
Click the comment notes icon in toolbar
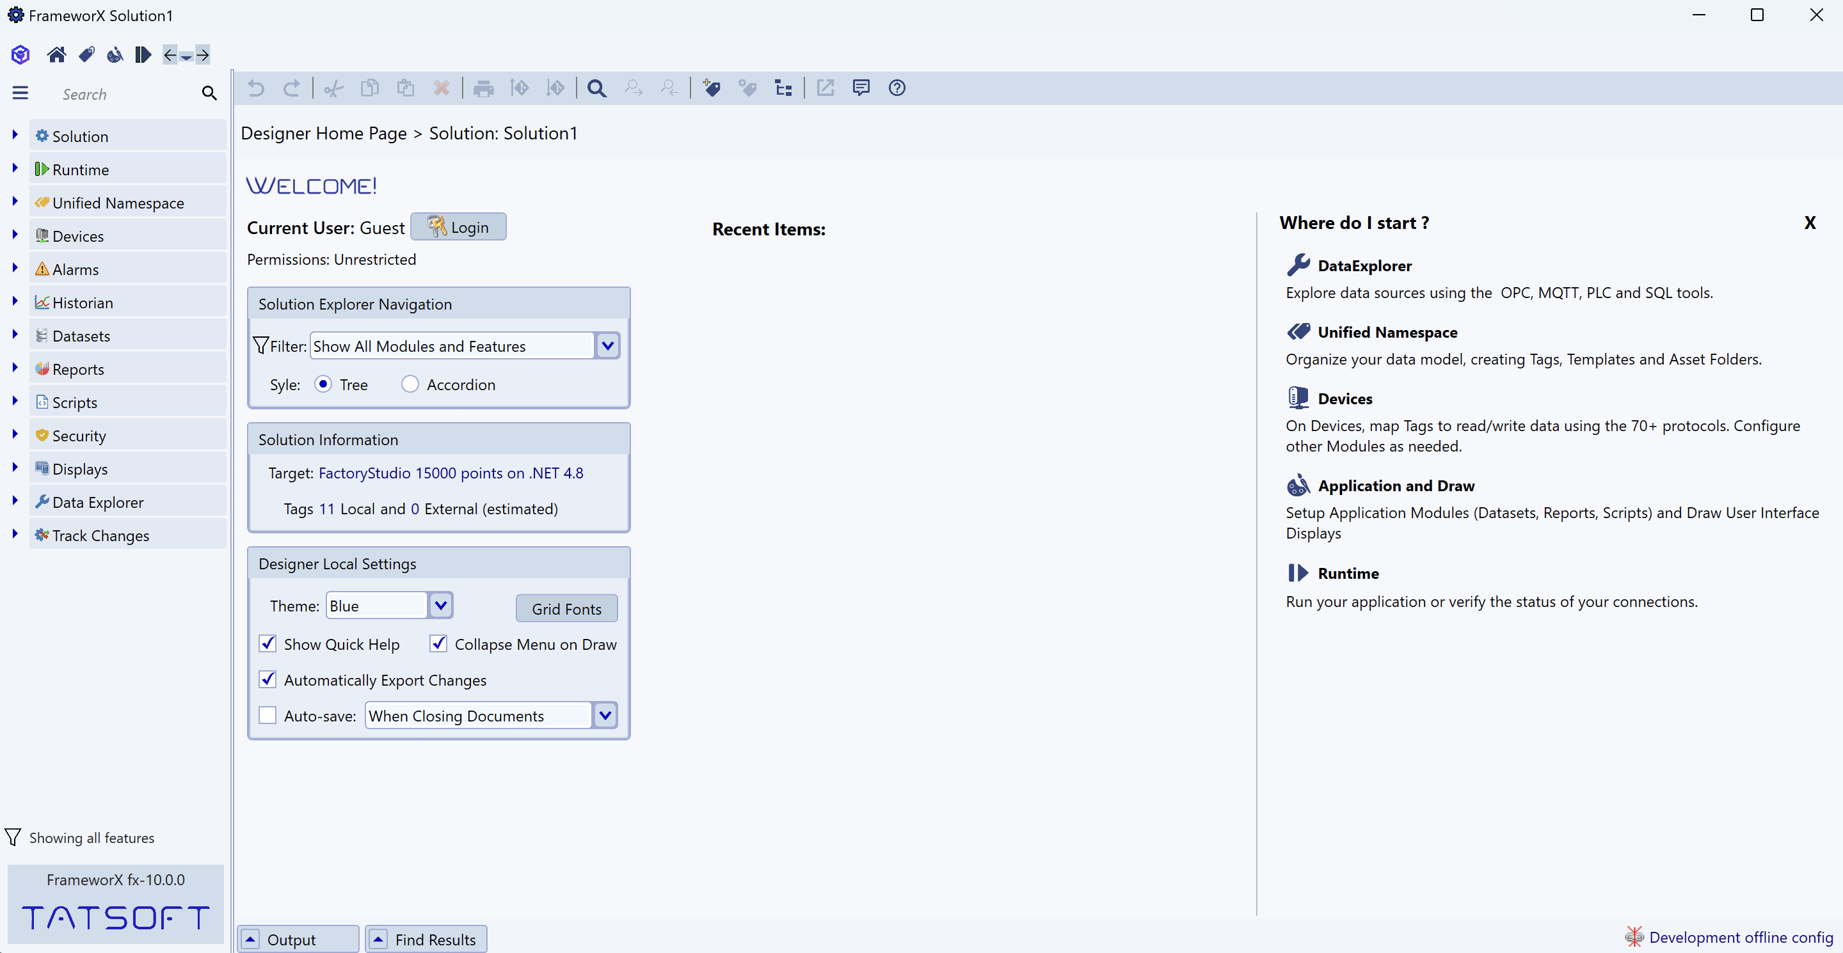pyautogui.click(x=861, y=88)
